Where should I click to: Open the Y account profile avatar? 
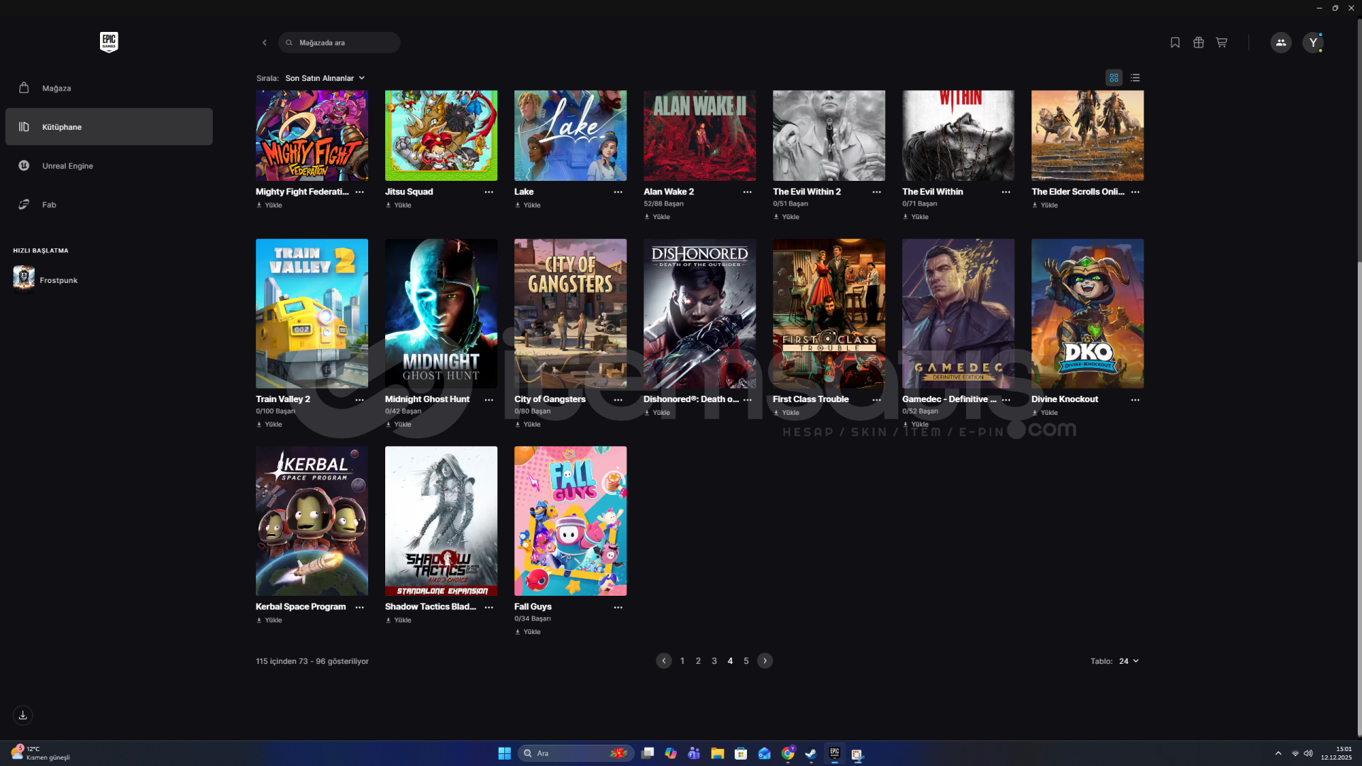pyautogui.click(x=1312, y=43)
